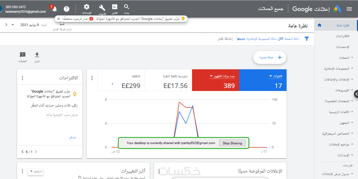Close the notification banner with X
Screen dimensions: 358x179
click(x=58, y=19)
